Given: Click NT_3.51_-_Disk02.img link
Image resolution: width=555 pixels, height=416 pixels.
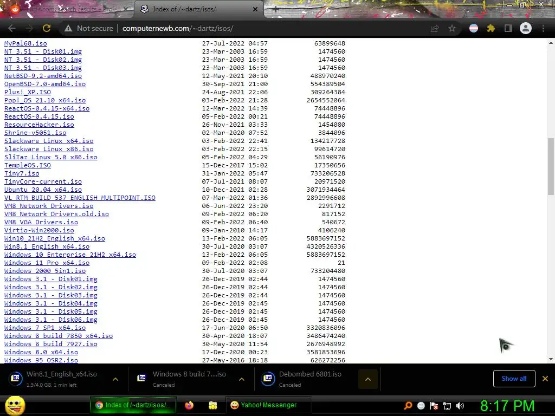Looking at the screenshot, I should [x=43, y=60].
